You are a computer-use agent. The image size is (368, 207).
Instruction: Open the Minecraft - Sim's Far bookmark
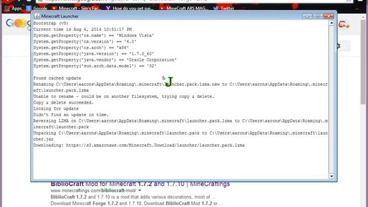pos(76,9)
